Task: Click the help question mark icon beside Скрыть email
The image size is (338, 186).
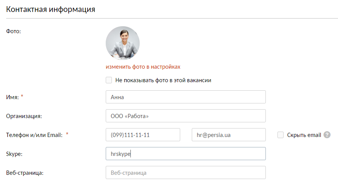Action: coord(327,135)
